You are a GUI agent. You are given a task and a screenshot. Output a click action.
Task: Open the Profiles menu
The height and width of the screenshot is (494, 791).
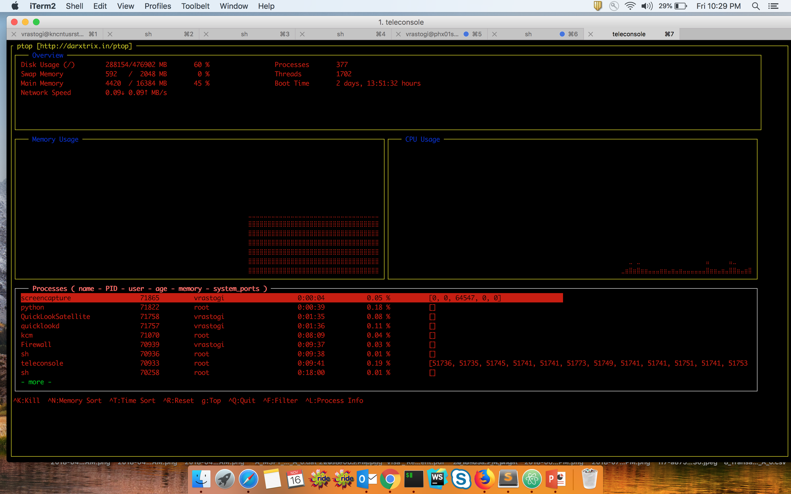(x=158, y=6)
